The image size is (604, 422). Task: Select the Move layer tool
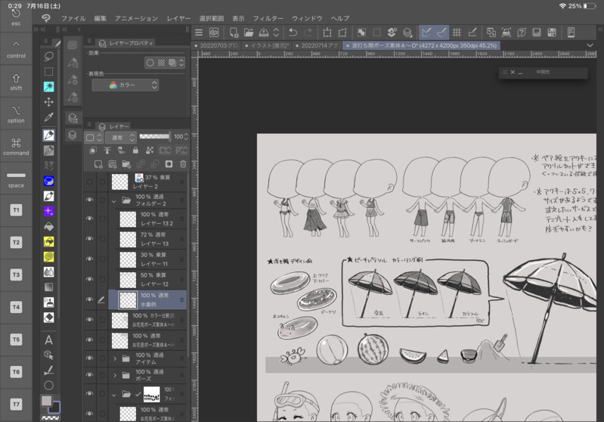pyautogui.click(x=48, y=101)
